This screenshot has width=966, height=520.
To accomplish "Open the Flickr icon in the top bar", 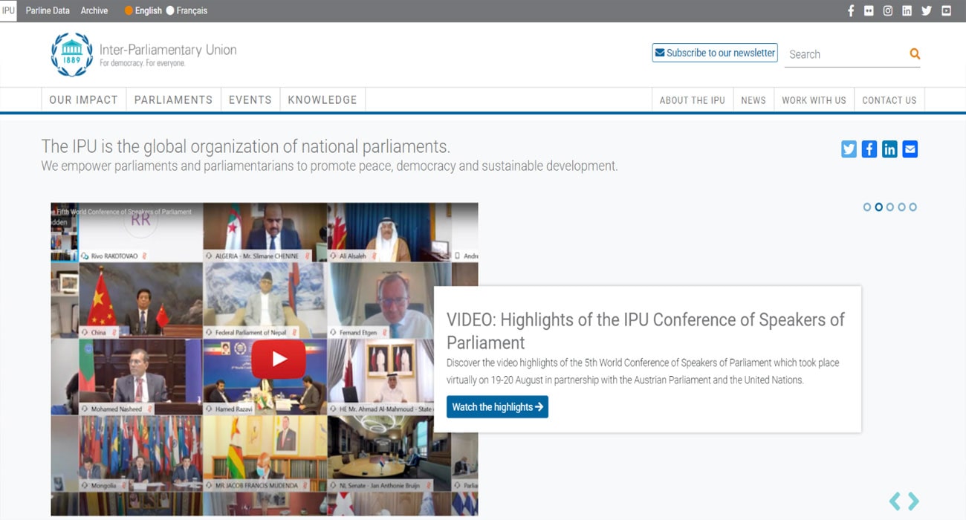I will click(x=869, y=10).
